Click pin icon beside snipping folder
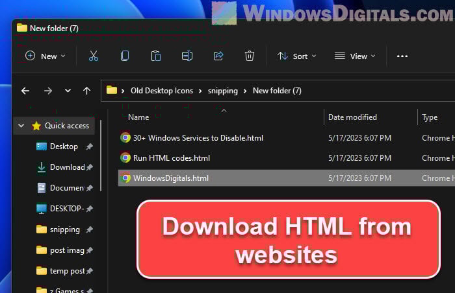455x293 pixels. [x=90, y=229]
